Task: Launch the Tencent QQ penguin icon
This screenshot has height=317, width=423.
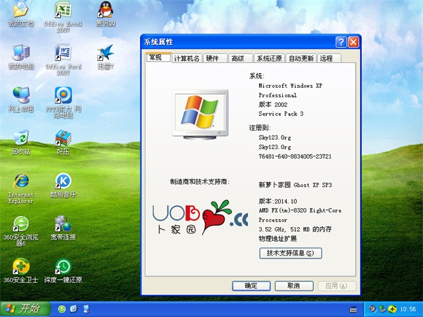Action: (104, 11)
